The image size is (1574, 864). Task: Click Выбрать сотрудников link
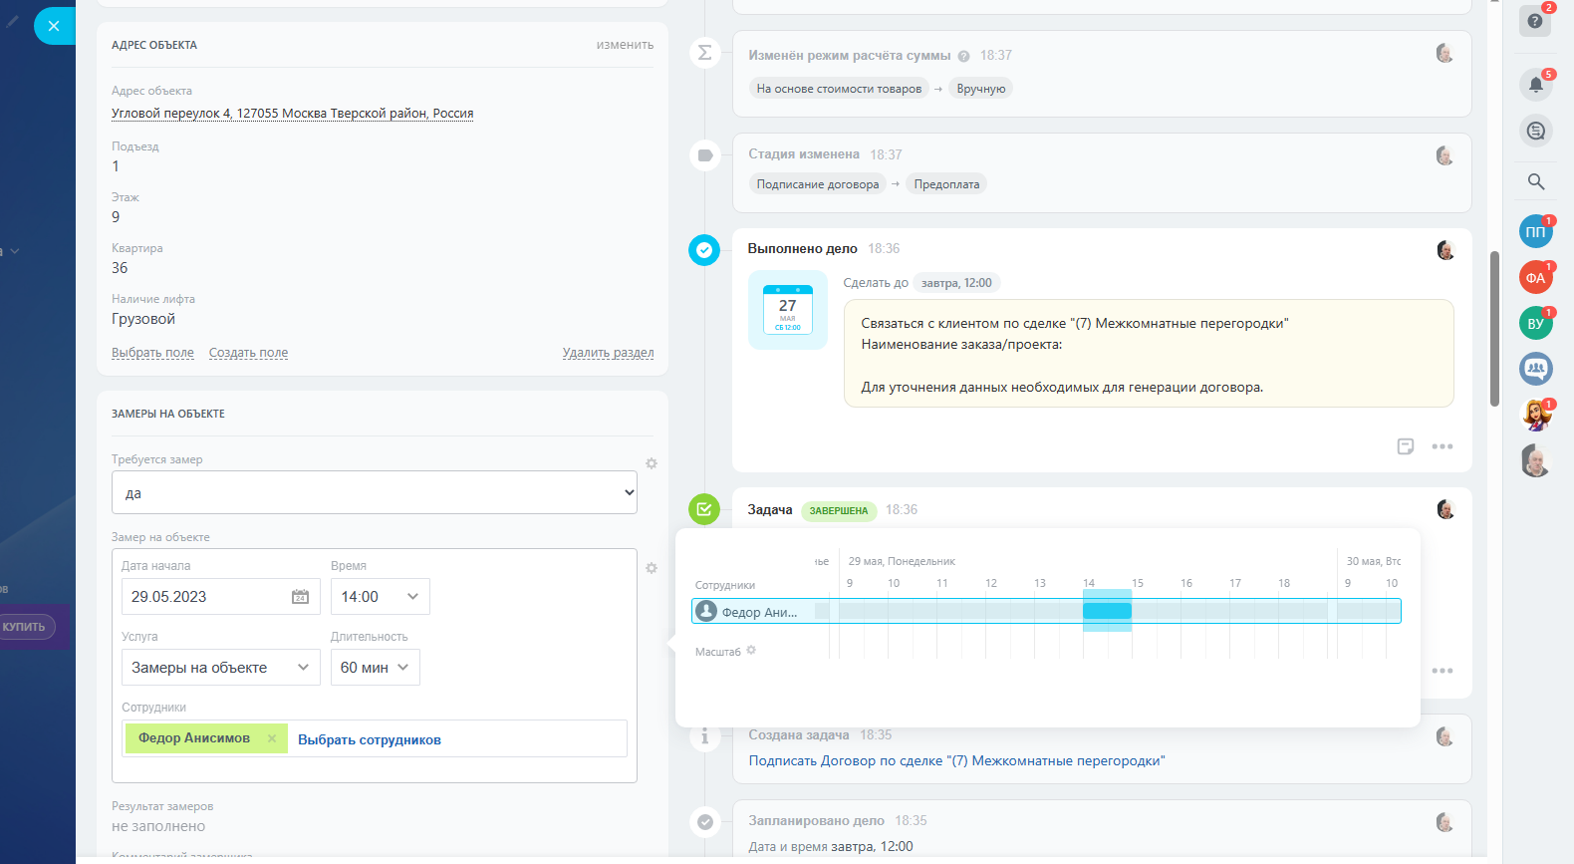pos(369,739)
